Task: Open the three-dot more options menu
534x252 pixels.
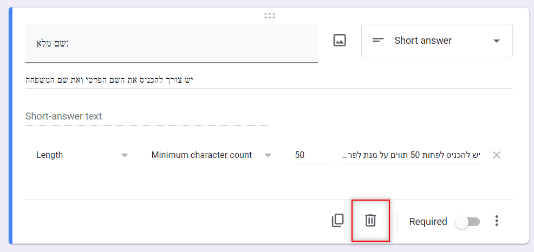Action: tap(497, 221)
